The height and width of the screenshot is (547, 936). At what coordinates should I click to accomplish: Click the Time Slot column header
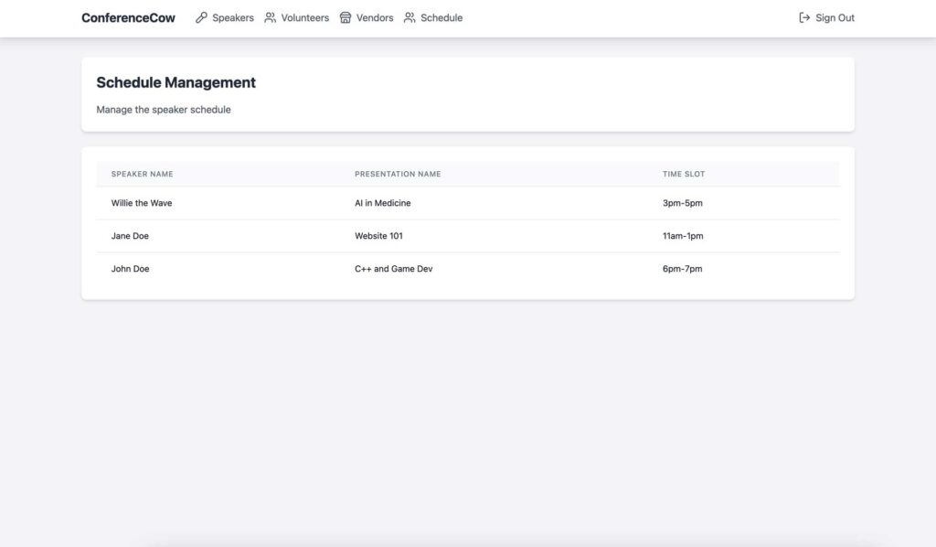(x=684, y=174)
